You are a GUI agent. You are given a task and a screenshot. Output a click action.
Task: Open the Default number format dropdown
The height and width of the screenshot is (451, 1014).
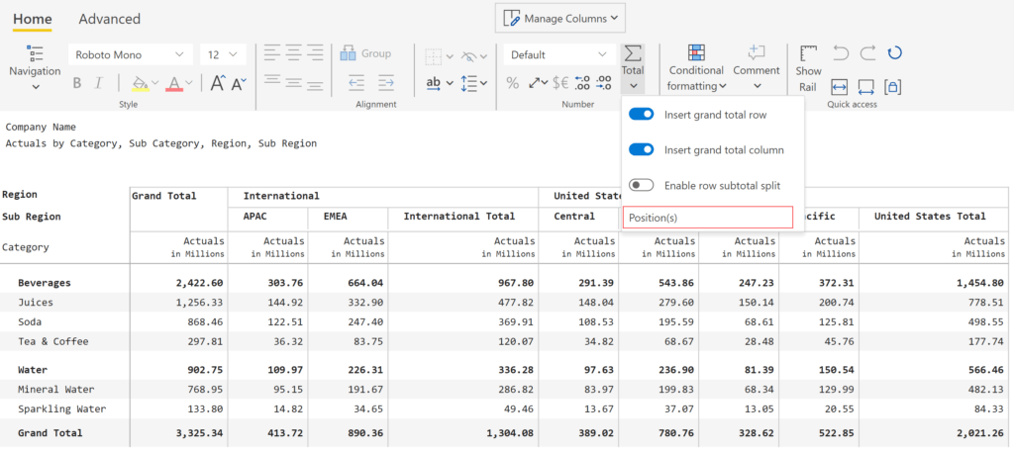559,55
